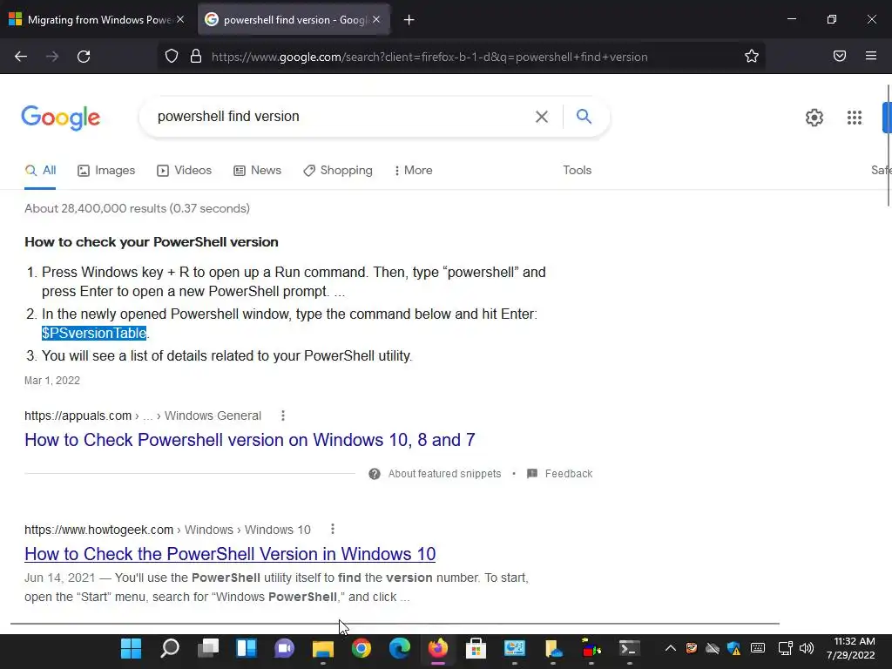Click the Firefox taskbar icon

(x=437, y=648)
